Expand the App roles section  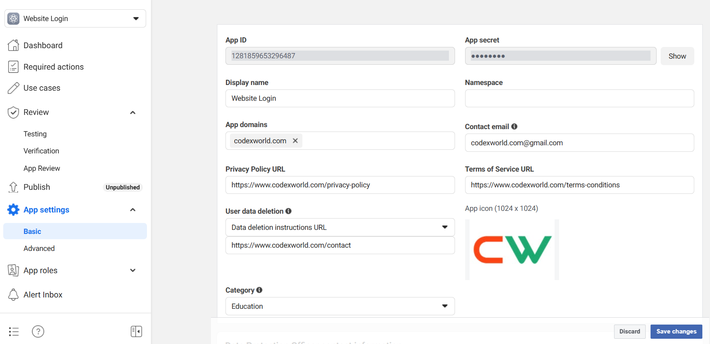coord(133,270)
